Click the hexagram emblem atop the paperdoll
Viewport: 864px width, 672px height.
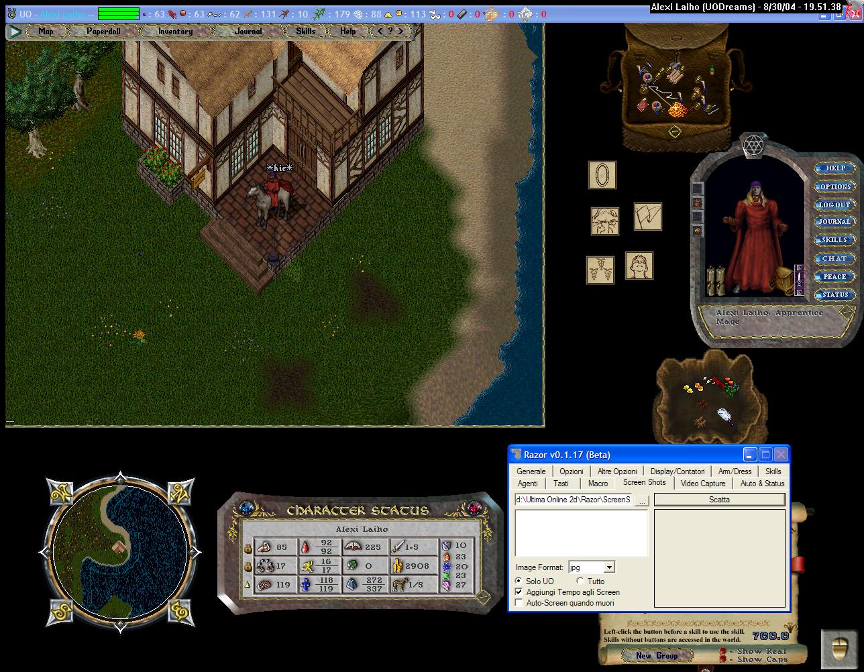coord(753,146)
